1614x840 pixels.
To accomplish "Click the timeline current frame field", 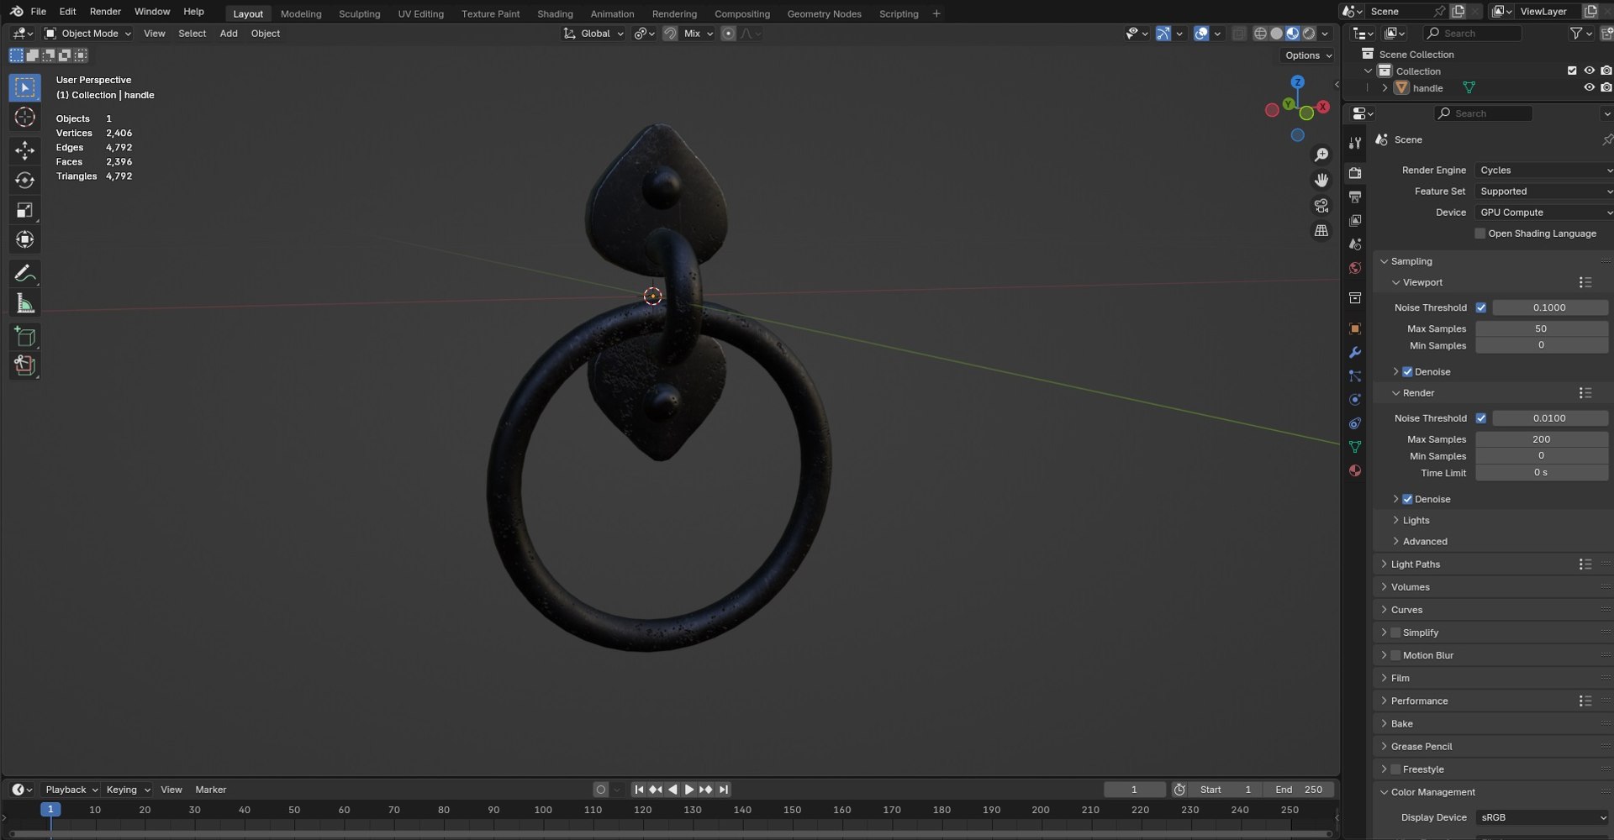I will 1134,790.
